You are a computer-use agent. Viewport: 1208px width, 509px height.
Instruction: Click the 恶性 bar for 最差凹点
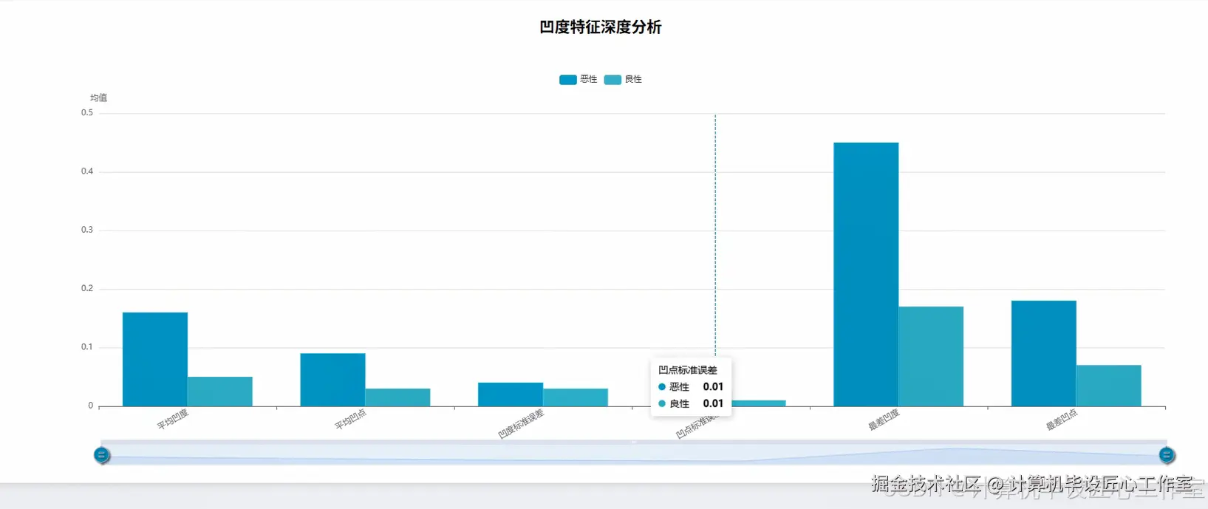click(1044, 353)
